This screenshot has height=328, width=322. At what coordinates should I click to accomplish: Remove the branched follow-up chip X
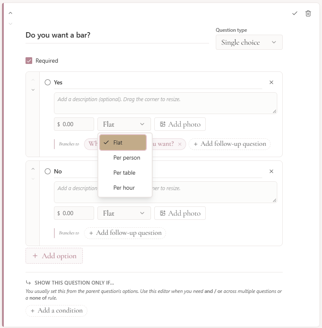point(180,144)
